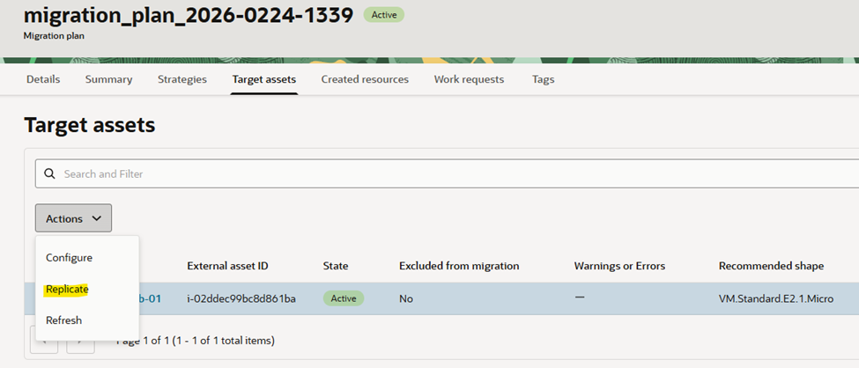The image size is (859, 368).
Task: Open the Created resources tab
Action: point(365,79)
